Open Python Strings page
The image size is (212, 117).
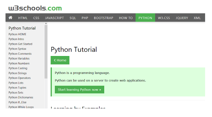[18, 73]
